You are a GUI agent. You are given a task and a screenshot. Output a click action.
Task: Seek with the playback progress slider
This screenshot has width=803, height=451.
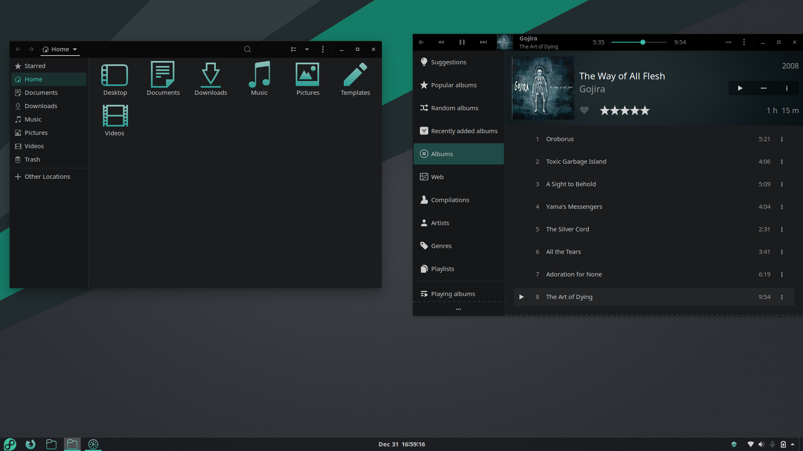coord(639,42)
